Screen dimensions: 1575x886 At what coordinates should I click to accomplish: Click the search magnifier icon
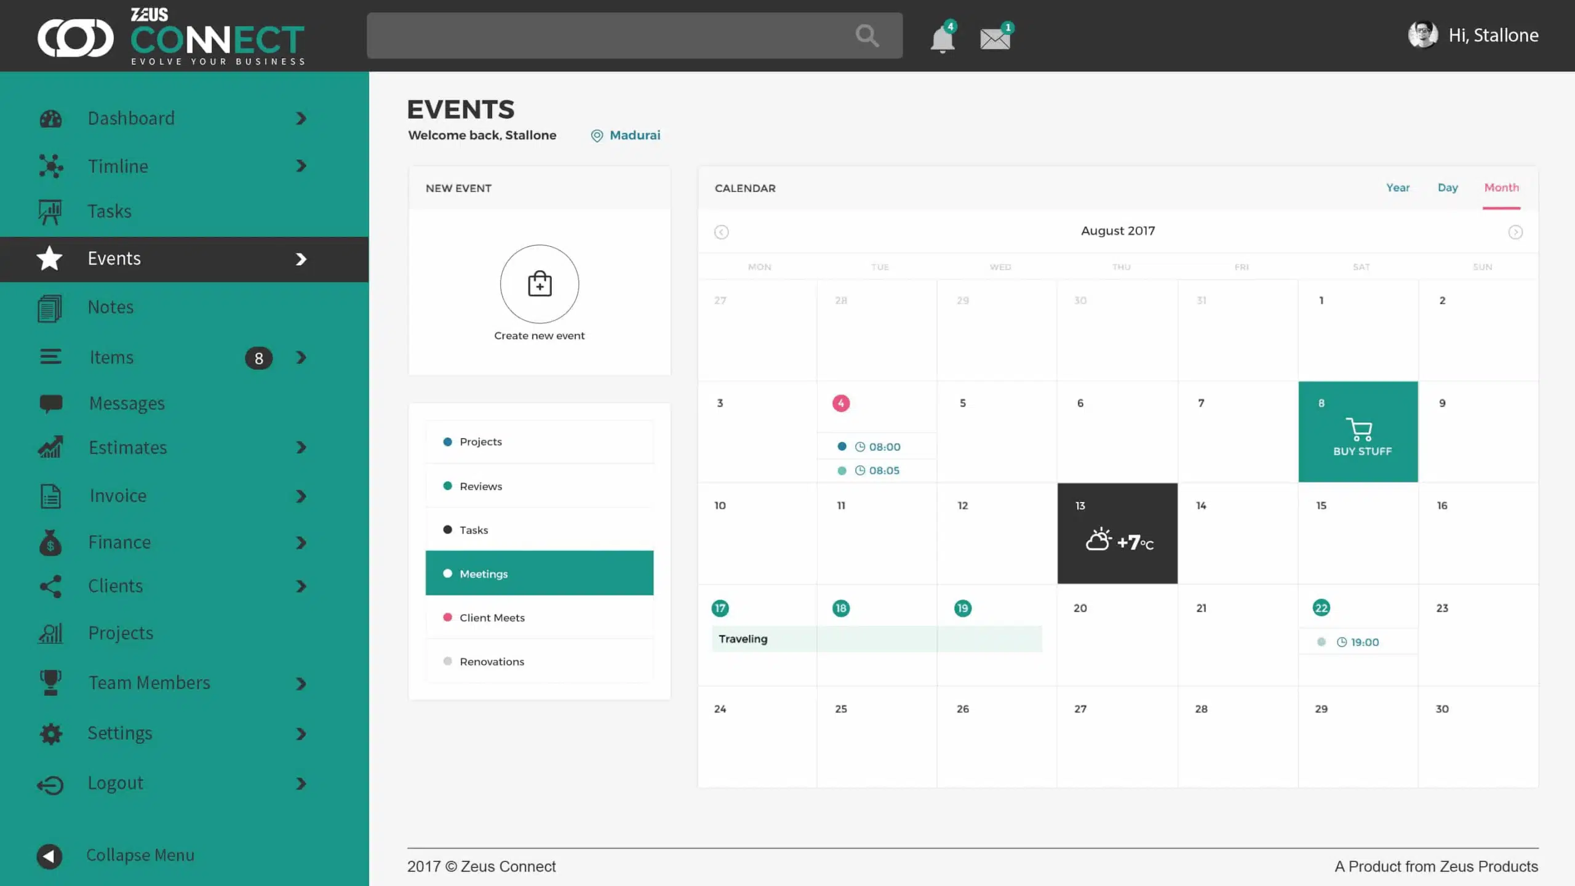867,35
